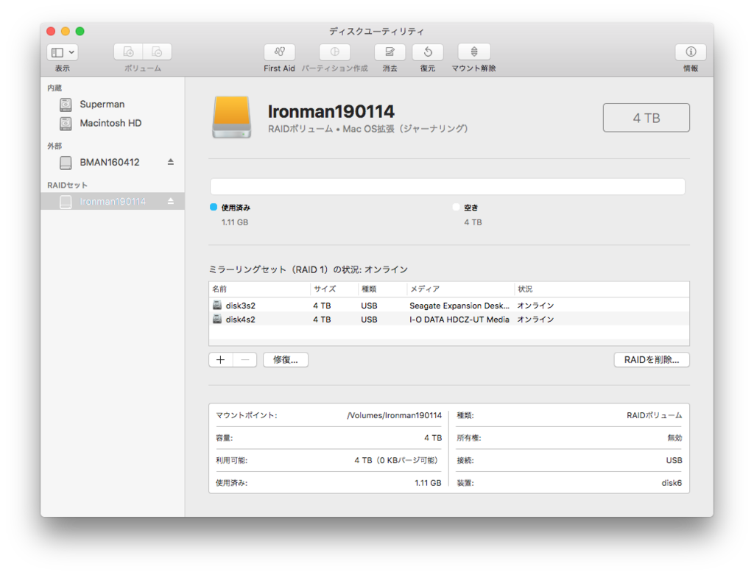Click the ディスクユーティリティ window title
Viewport: 754px width, 575px height.
(x=376, y=32)
